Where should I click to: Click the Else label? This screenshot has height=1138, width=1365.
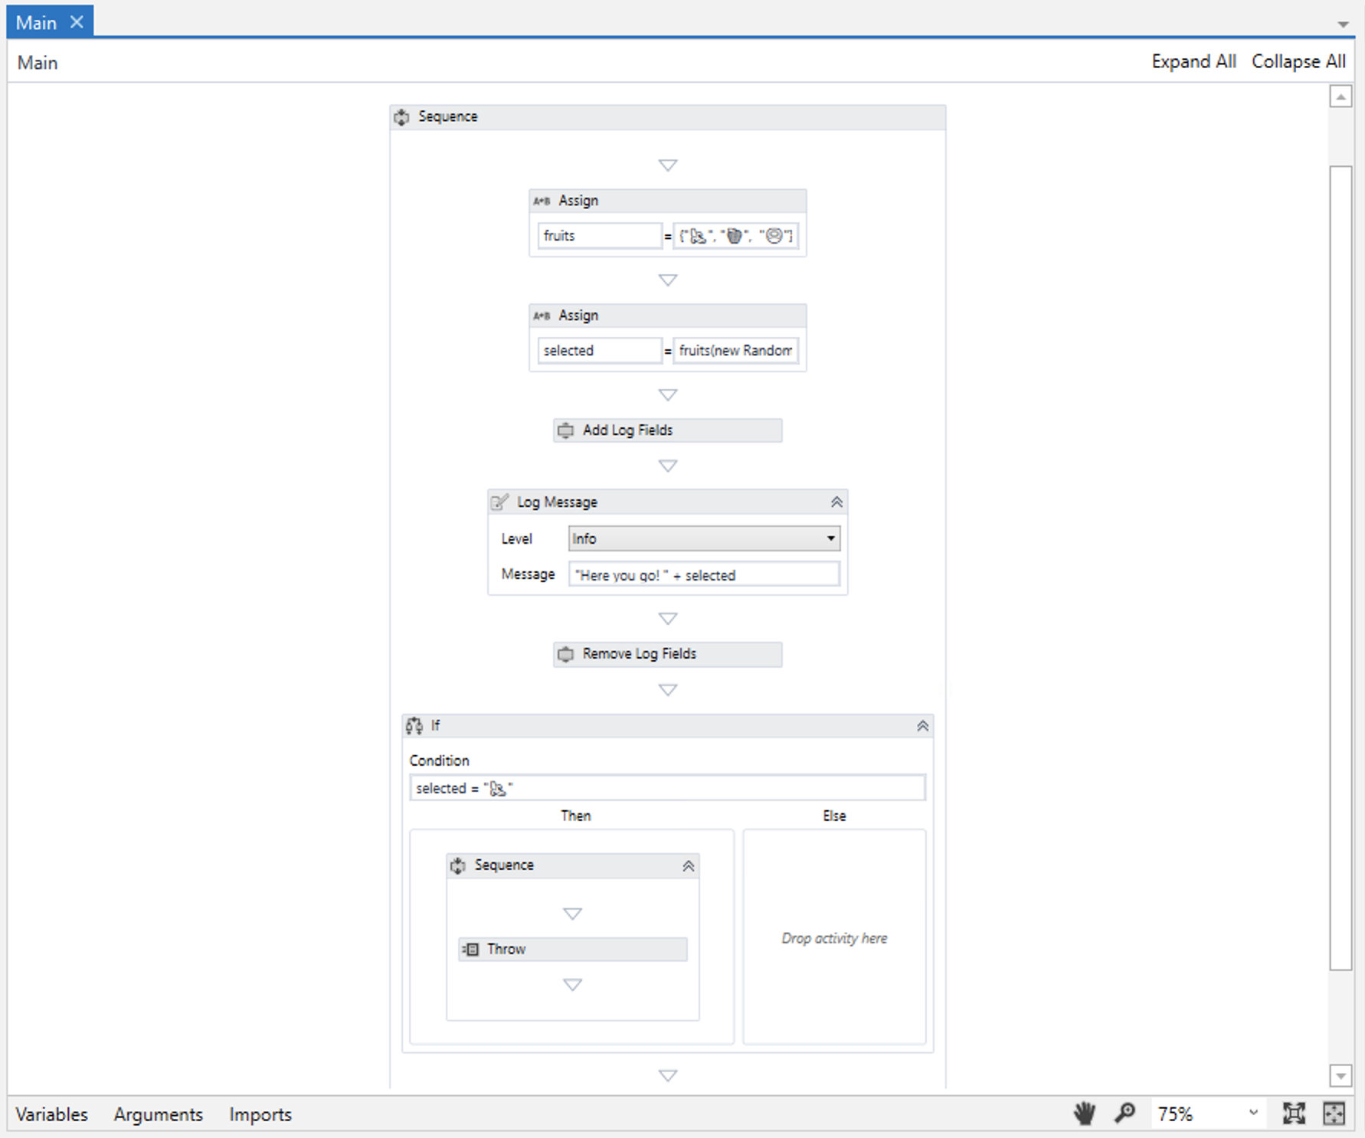coord(834,816)
